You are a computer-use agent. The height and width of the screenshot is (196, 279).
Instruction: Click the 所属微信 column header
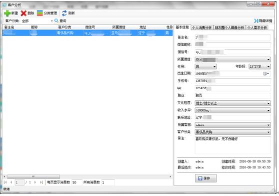[118, 27]
